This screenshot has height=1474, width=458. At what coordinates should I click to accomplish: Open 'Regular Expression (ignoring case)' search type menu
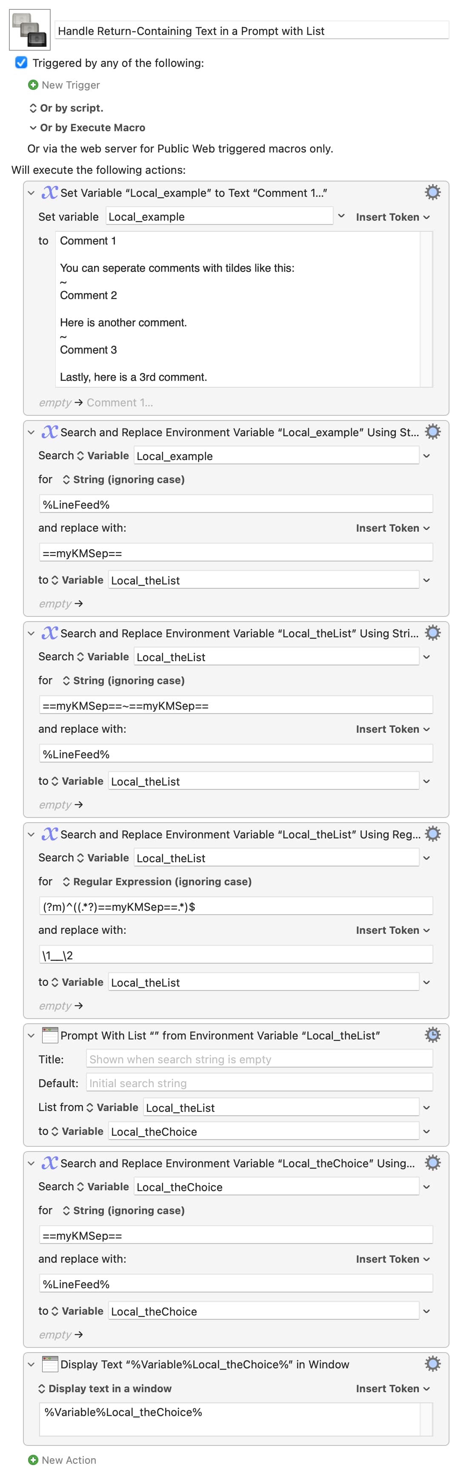(x=157, y=881)
